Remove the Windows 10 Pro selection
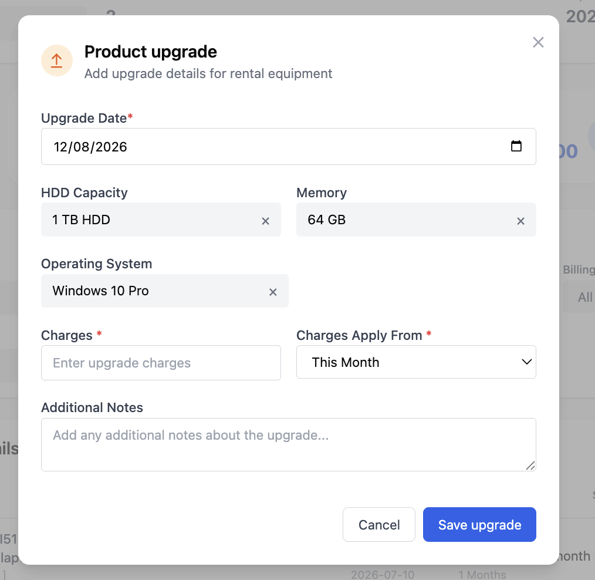The width and height of the screenshot is (595, 580). [x=273, y=292]
